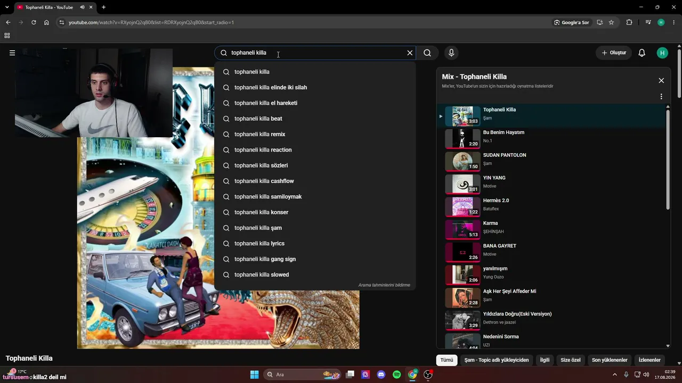Open a new browser tab
Viewport: 682px width, 383px height.
103,7
